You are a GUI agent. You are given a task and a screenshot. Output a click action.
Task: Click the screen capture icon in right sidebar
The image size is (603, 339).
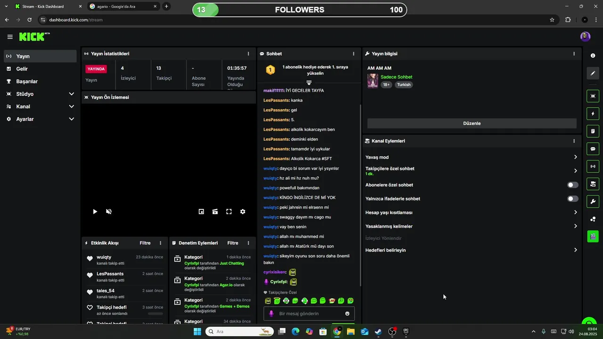pos(593,96)
